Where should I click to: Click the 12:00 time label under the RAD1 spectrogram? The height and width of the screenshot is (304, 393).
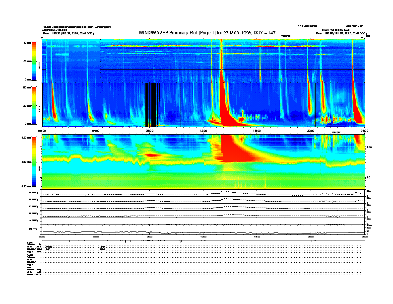tap(203, 131)
